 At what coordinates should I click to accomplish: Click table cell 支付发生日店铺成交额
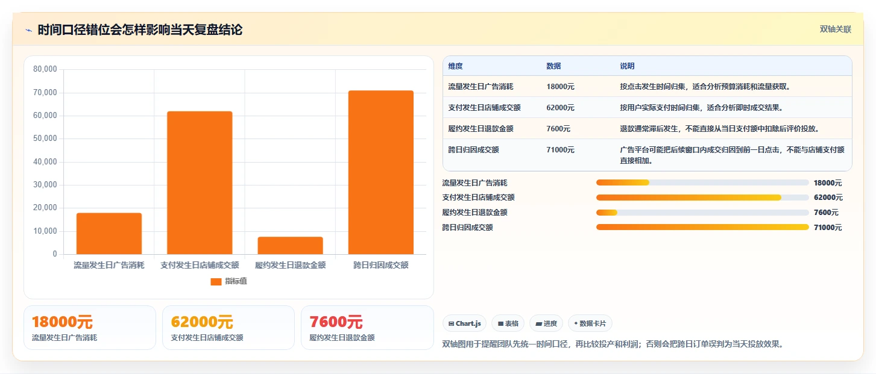coord(485,108)
